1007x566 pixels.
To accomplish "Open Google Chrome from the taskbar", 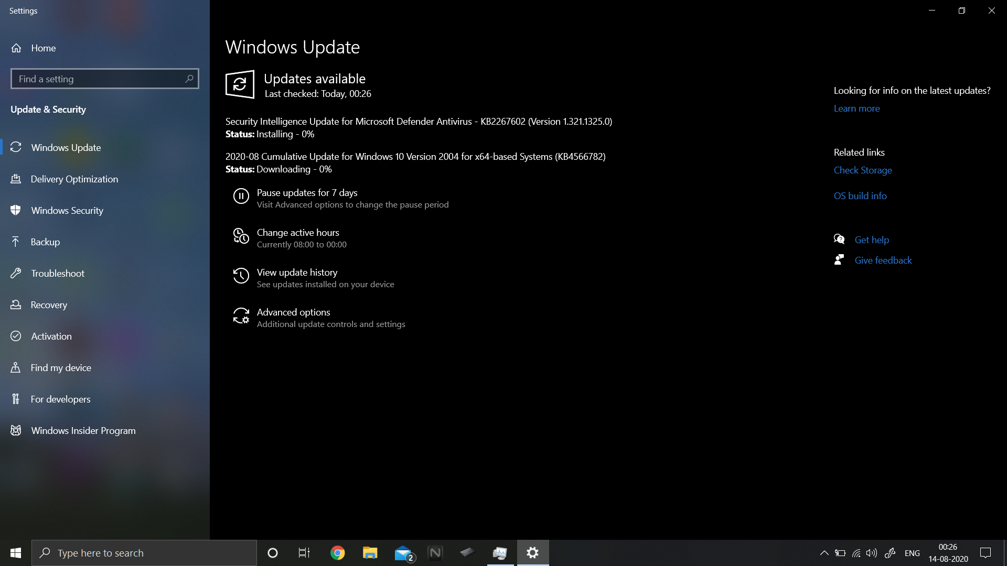I will click(x=338, y=553).
